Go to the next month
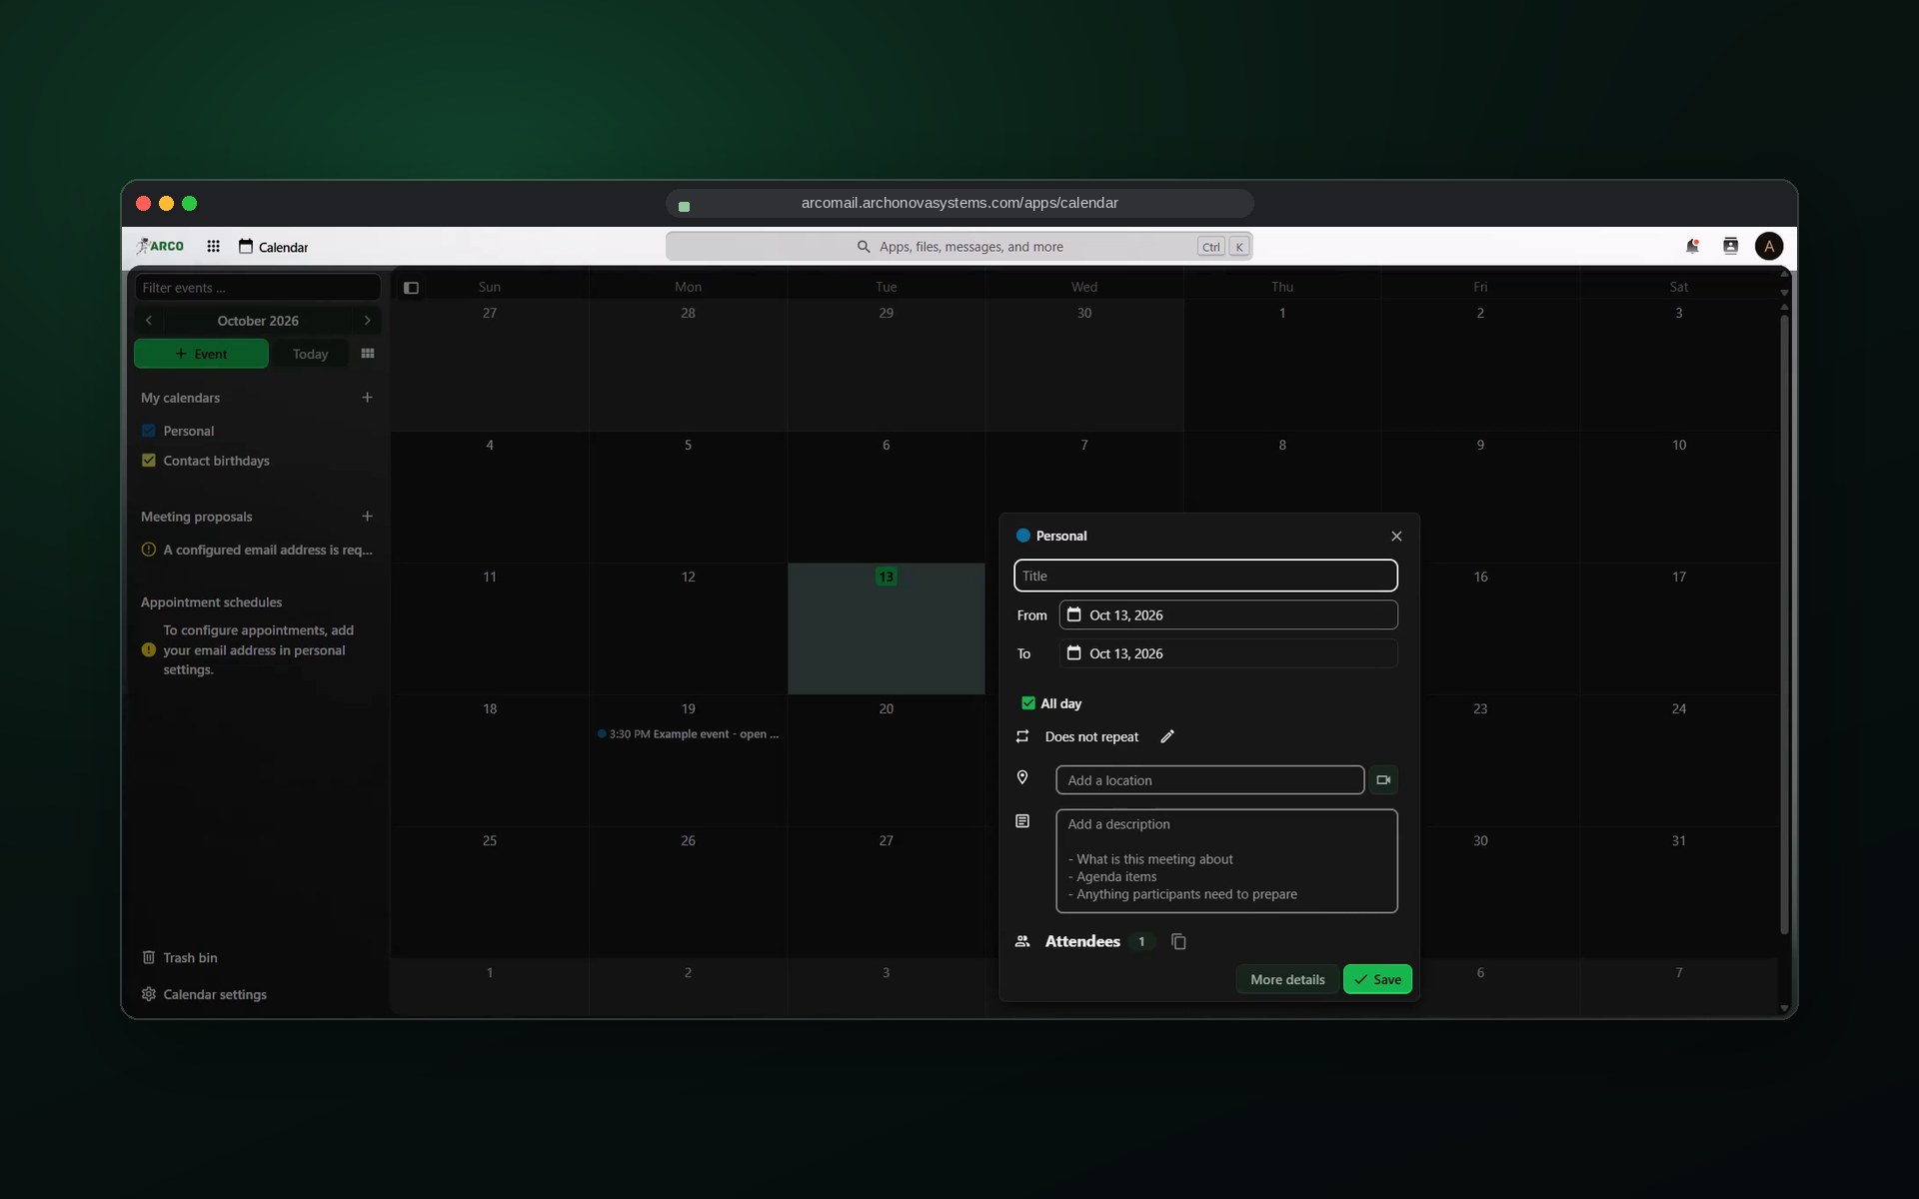This screenshot has height=1199, width=1919. point(367,321)
